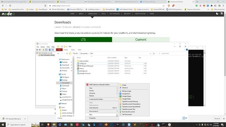Open the Action menu in Task Scheduler
The width and height of the screenshot is (226, 127).
click(43, 47)
